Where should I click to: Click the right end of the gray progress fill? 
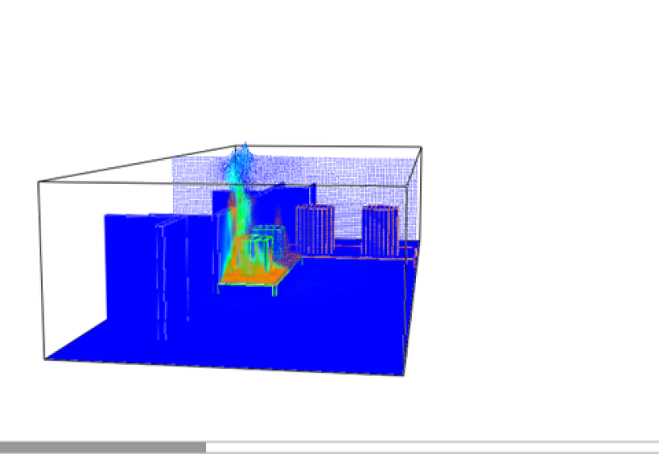(205, 447)
